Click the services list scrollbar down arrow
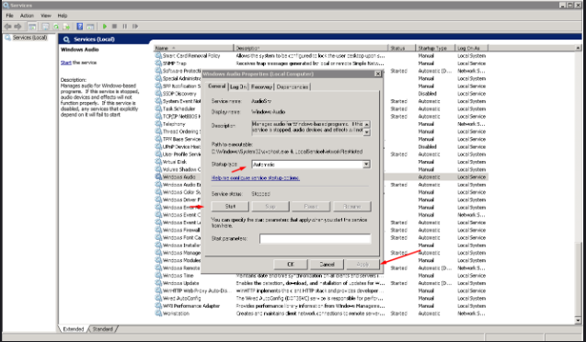586x342 pixels. tap(578, 320)
